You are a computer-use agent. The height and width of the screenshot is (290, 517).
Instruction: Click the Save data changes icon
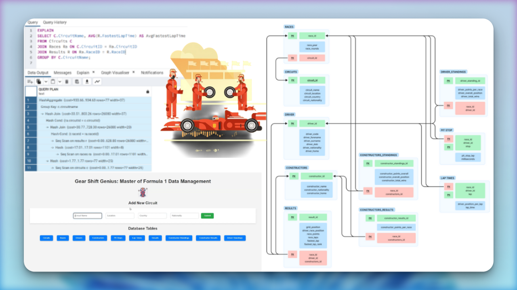coord(77,81)
